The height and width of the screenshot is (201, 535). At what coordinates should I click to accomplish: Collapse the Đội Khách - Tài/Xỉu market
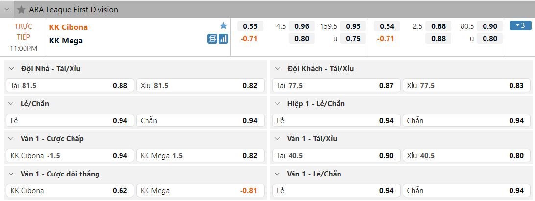277,69
